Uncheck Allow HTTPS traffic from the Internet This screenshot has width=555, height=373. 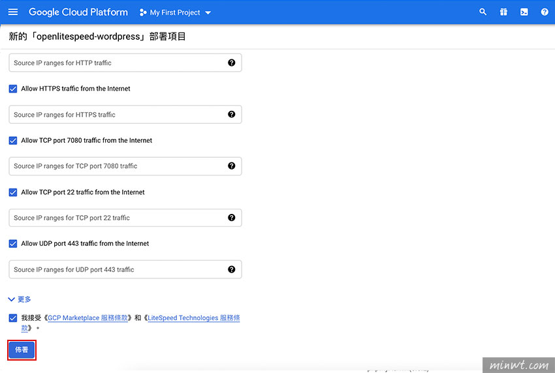tap(13, 89)
